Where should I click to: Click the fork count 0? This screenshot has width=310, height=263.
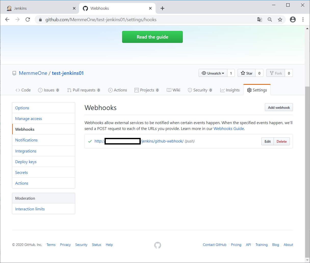pos(289,73)
